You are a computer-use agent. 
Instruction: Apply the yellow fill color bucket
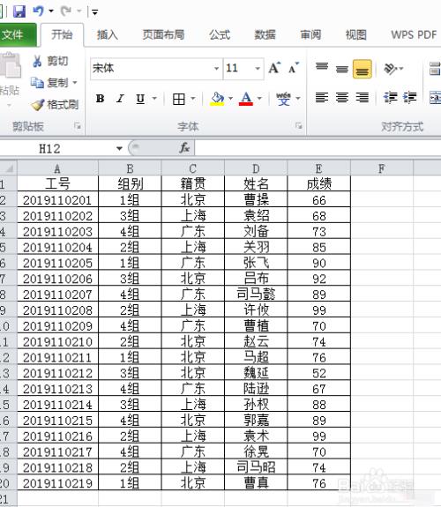tap(217, 98)
